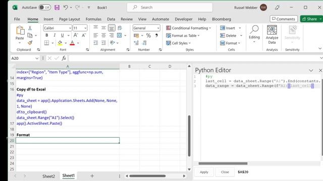Increase font size with larger A
The image size is (323, 181).
76,35
